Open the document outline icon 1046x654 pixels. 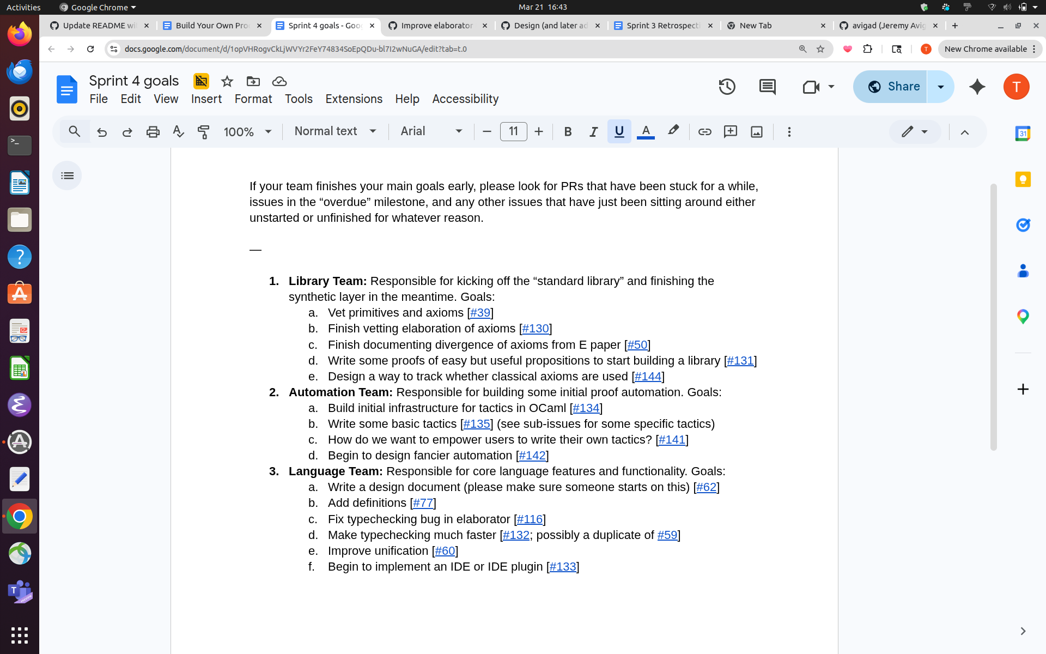pyautogui.click(x=67, y=175)
